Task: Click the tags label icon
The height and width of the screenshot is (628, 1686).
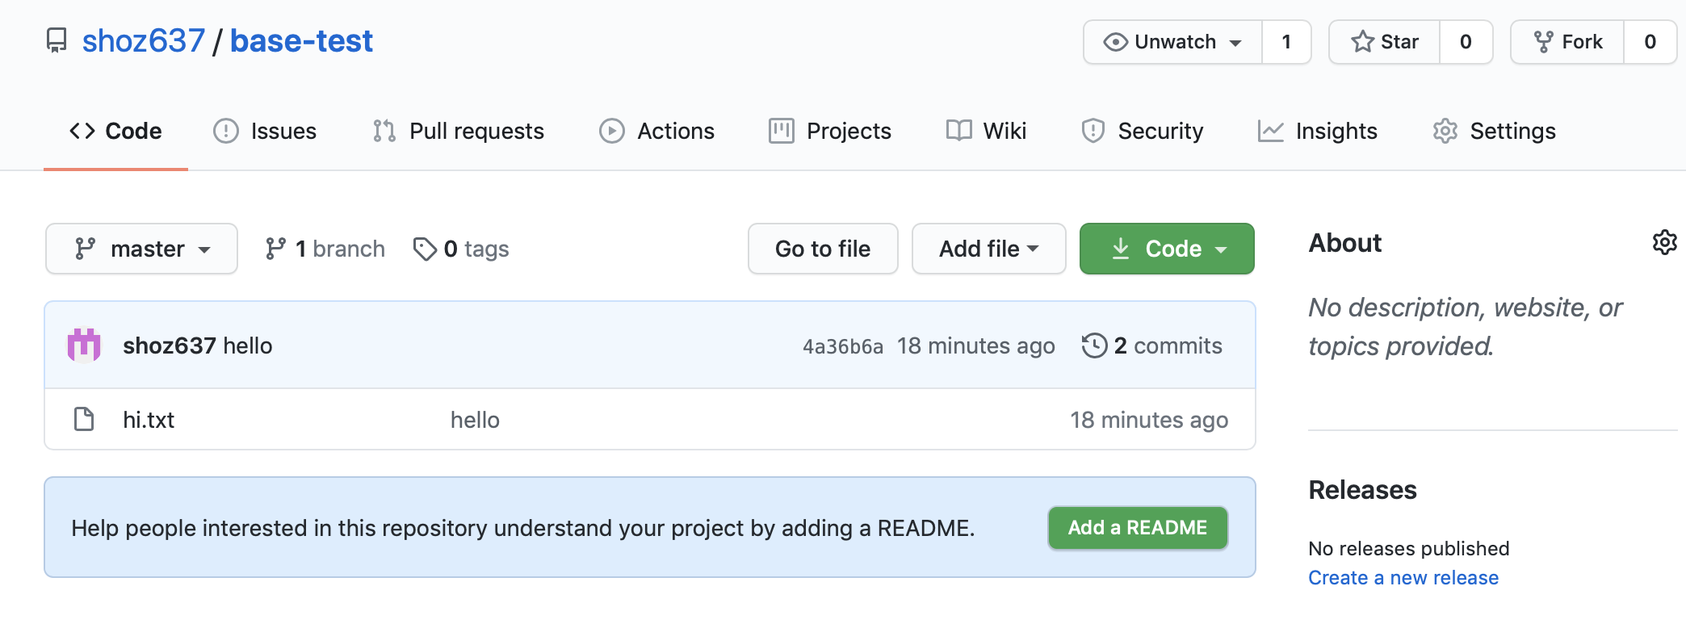Action: click(425, 249)
